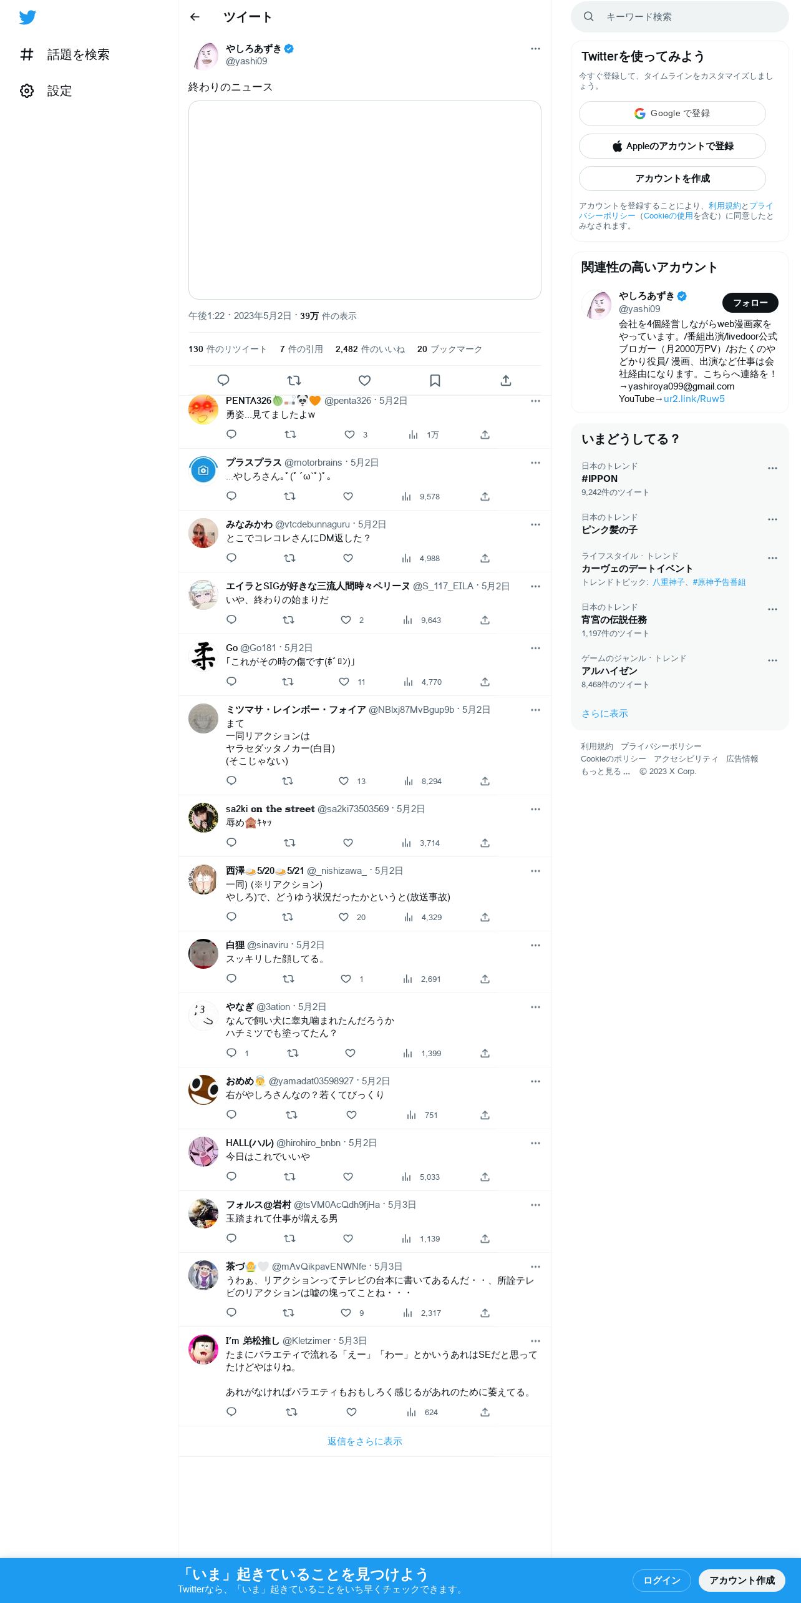This screenshot has width=801, height=1603.
Task: Retweet the reply by 白狸
Action: 288,979
